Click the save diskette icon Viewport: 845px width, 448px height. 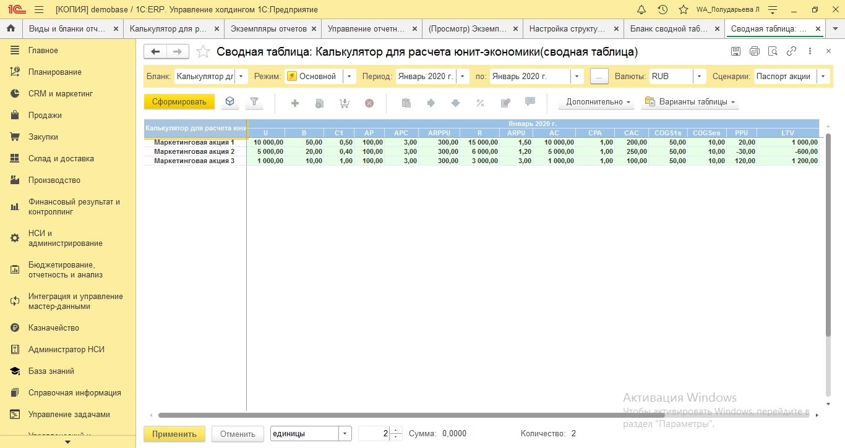point(736,51)
